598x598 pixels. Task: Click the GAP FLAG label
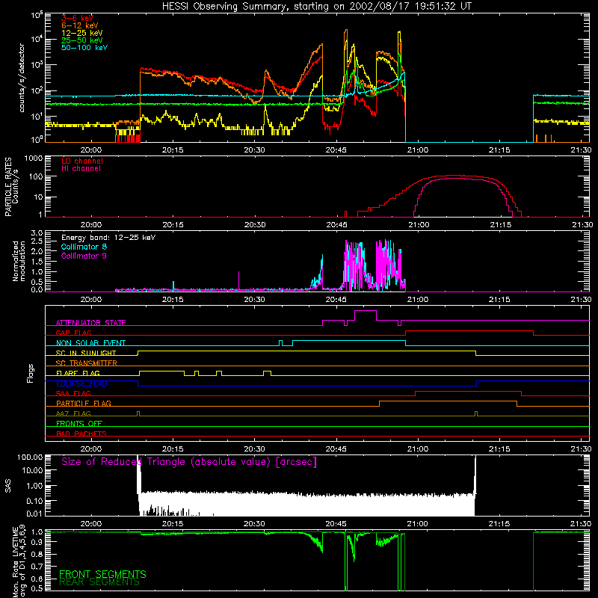73,333
